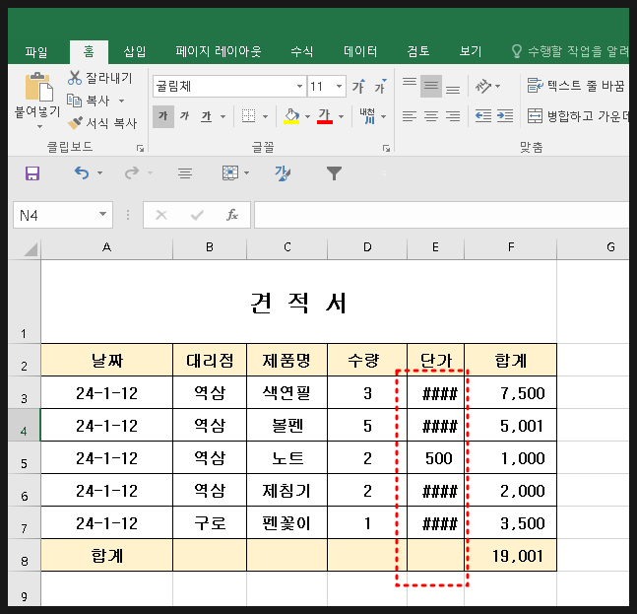This screenshot has height=614, width=637.
Task: Click Wrap Text (텍스트 줄 바꿈)
Action: point(576,86)
